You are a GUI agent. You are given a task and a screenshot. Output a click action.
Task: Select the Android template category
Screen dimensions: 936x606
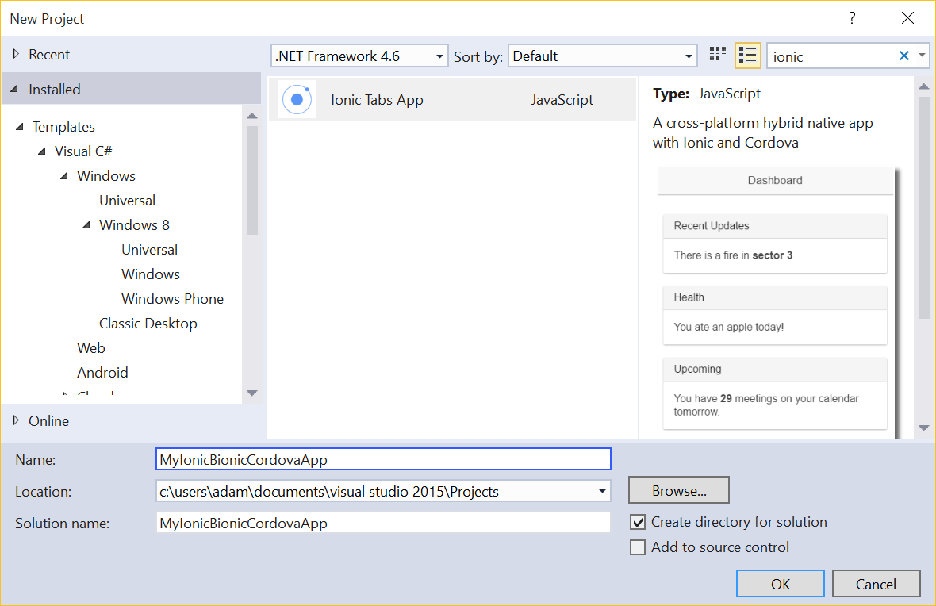pos(102,372)
